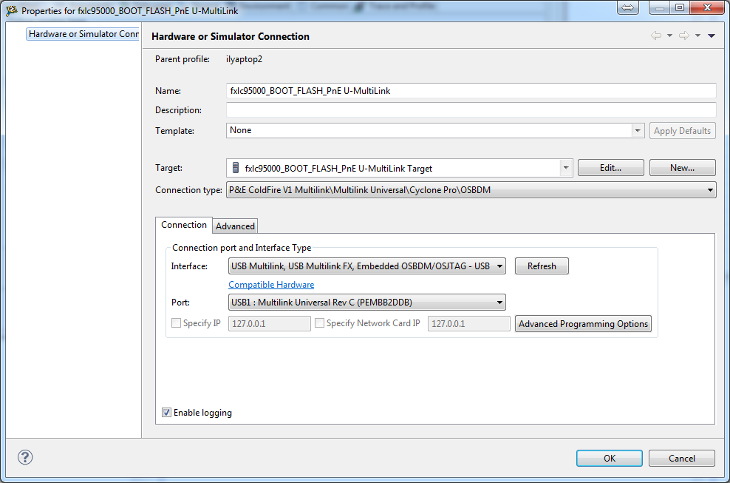This screenshot has height=483, width=730.
Task: Click the Edit... button
Action: pyautogui.click(x=611, y=168)
